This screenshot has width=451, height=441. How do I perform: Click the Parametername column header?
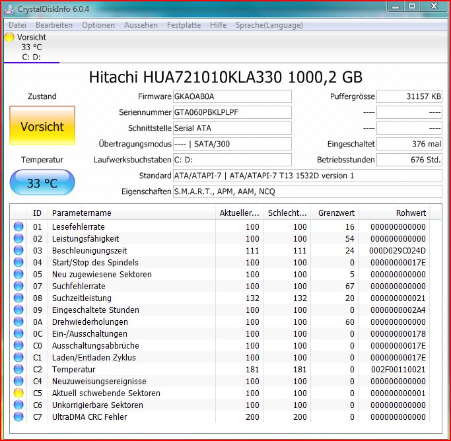click(x=131, y=213)
